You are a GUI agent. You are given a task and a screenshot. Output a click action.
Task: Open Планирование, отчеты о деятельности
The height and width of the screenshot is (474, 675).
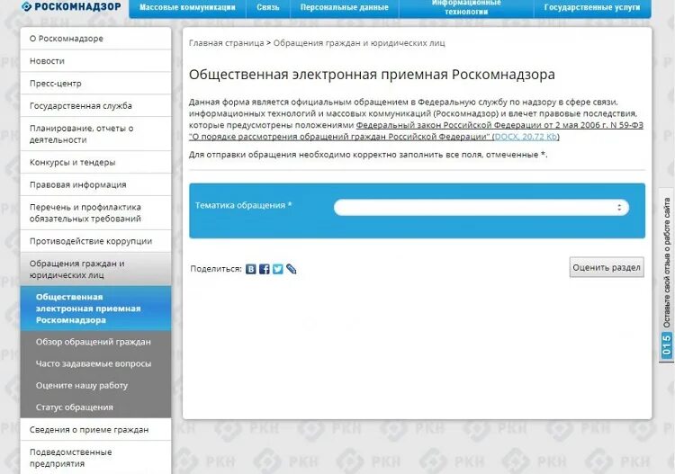point(95,134)
